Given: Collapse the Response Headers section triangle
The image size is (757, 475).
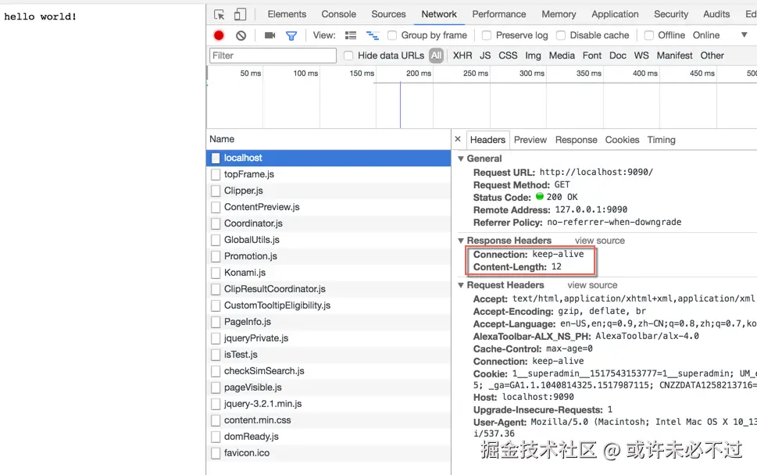Looking at the screenshot, I should tap(461, 241).
